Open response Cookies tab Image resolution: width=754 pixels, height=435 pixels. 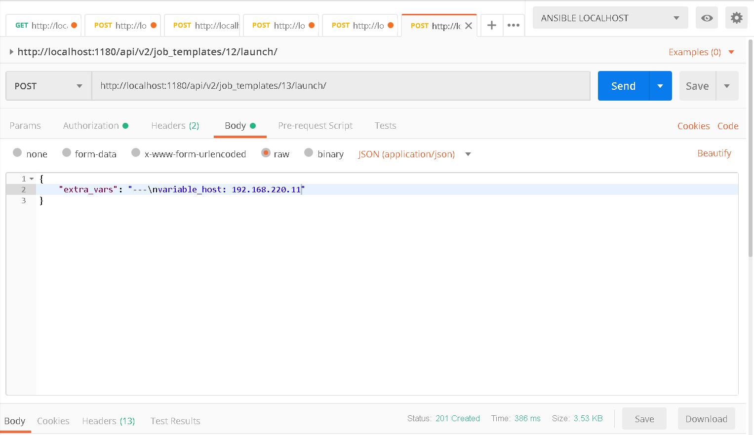(x=53, y=421)
